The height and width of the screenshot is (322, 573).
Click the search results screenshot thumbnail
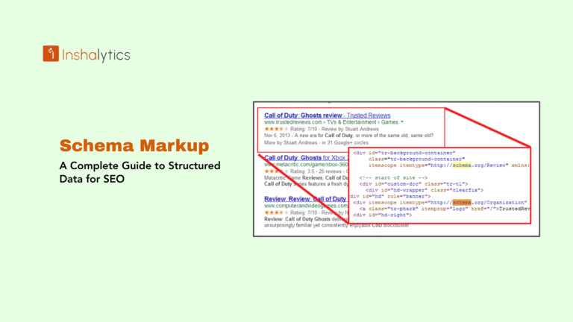pos(396,169)
